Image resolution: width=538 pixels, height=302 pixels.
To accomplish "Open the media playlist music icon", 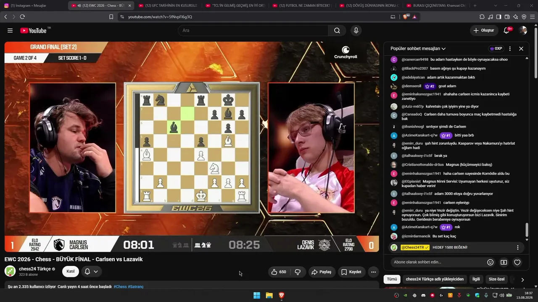I will pyautogui.click(x=490, y=17).
